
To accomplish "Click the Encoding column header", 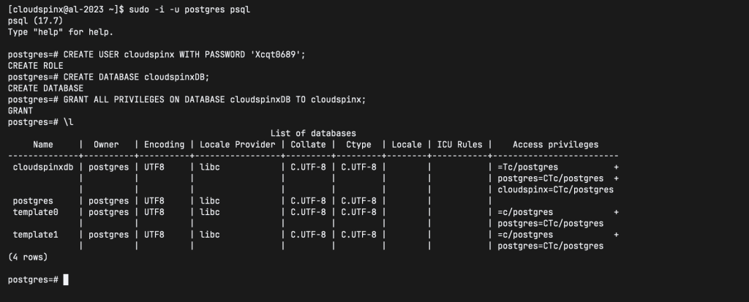I will pyautogui.click(x=165, y=145).
